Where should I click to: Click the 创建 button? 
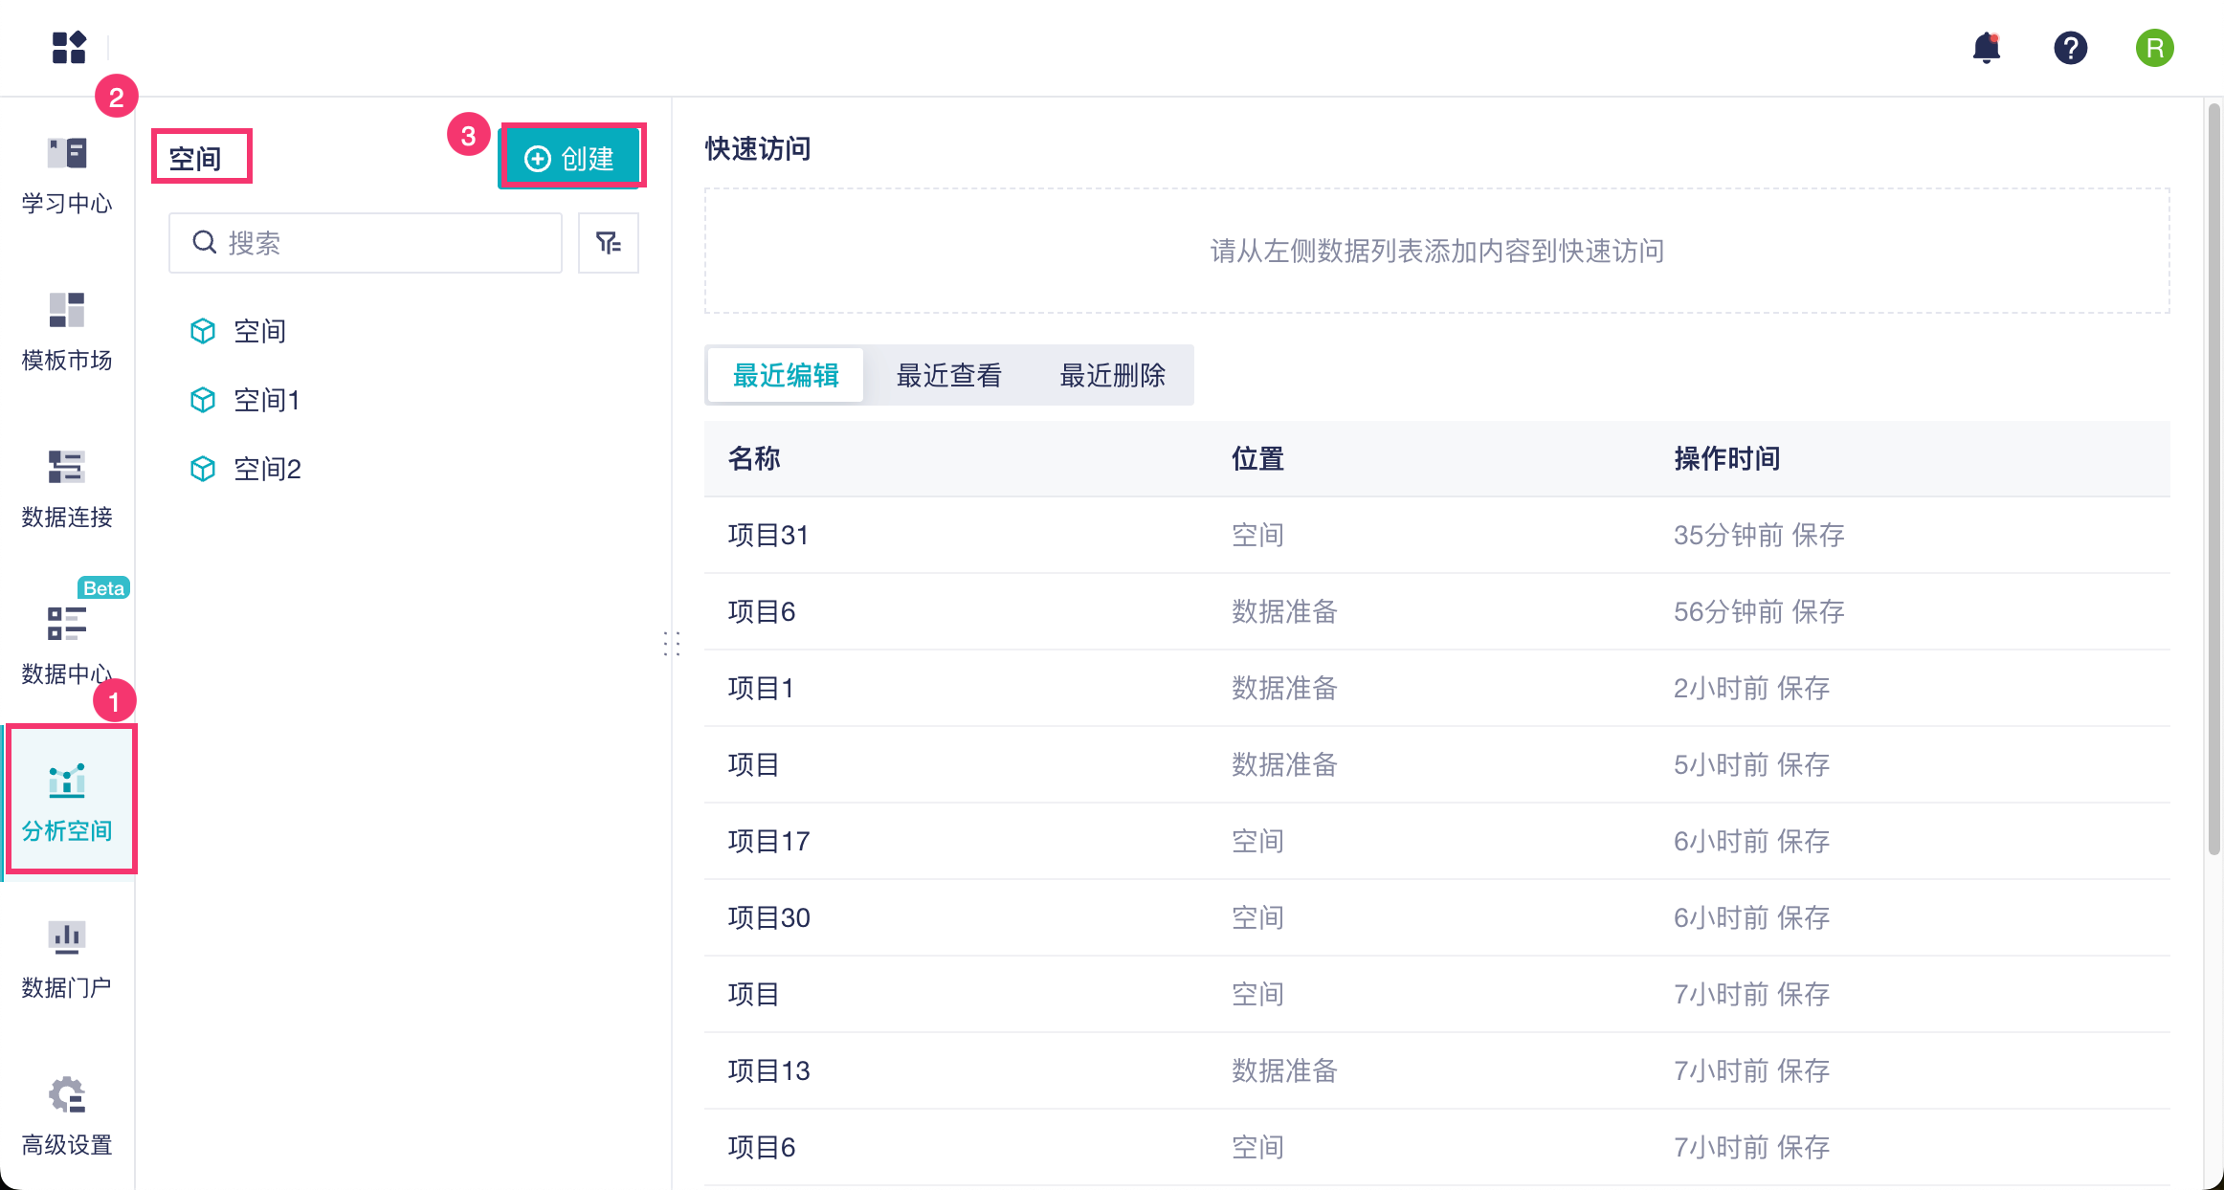[x=570, y=158]
